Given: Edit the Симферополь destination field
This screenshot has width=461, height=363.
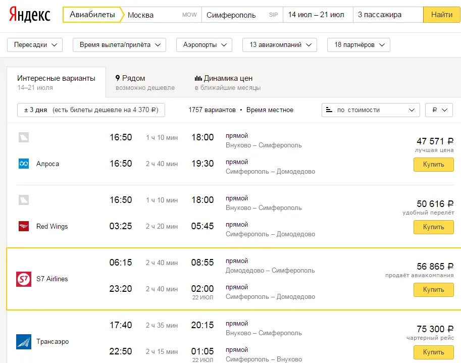Looking at the screenshot, I should coord(242,15).
